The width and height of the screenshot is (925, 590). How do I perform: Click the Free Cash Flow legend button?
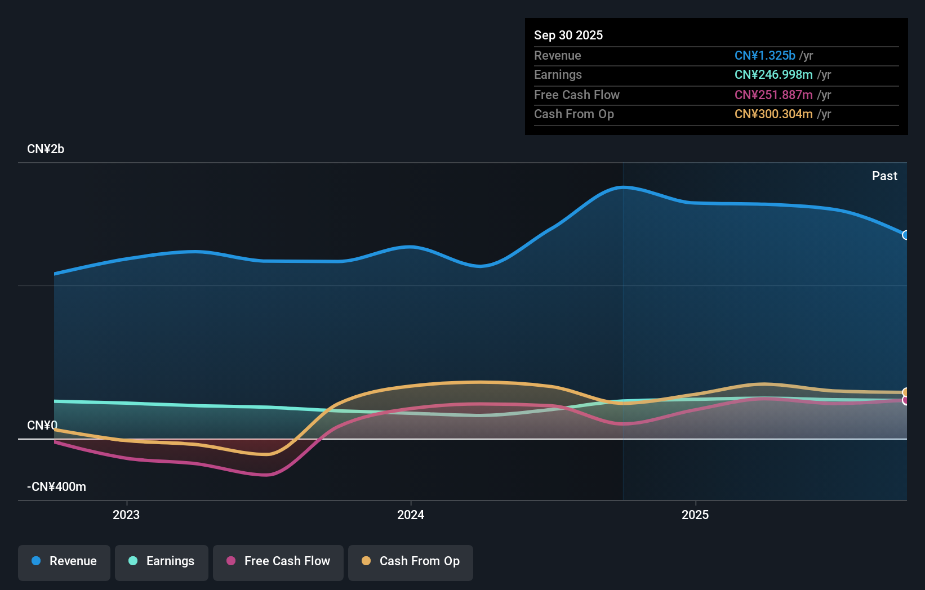point(278,561)
